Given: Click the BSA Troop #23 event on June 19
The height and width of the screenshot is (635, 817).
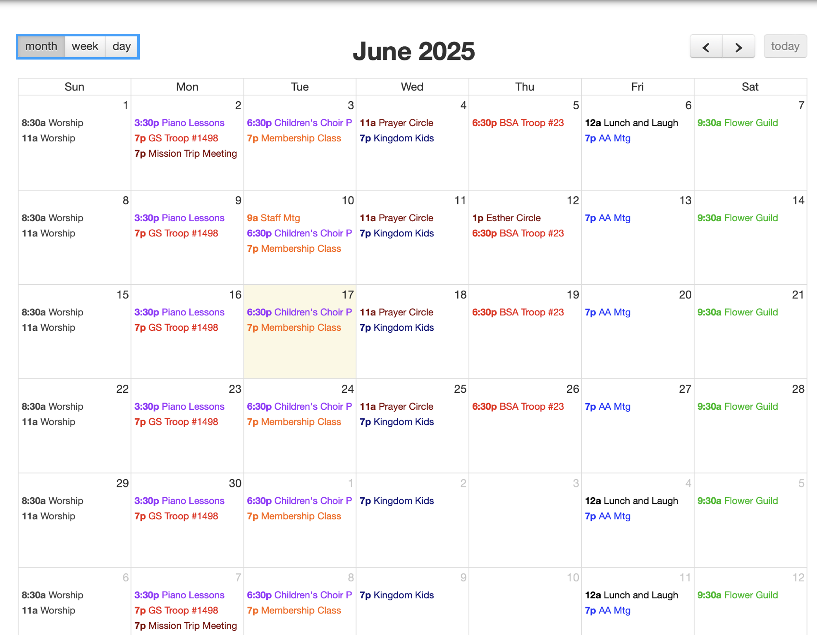Looking at the screenshot, I should (517, 312).
